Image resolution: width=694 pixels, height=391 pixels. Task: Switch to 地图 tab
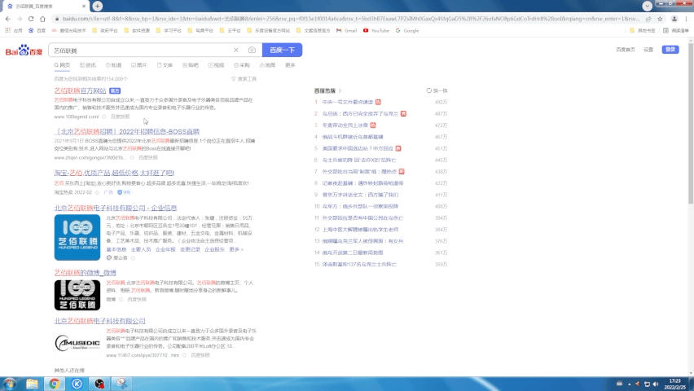click(x=267, y=65)
